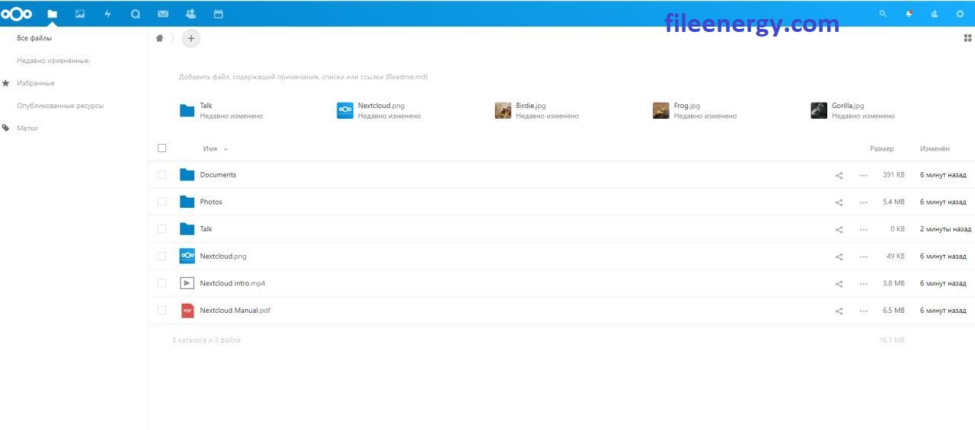Share Nextcloud Manual.pdf via share icon
Viewport: 975px width, 430px height.
point(839,311)
